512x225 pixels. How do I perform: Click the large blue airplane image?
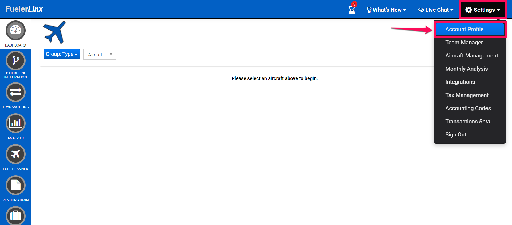click(54, 32)
